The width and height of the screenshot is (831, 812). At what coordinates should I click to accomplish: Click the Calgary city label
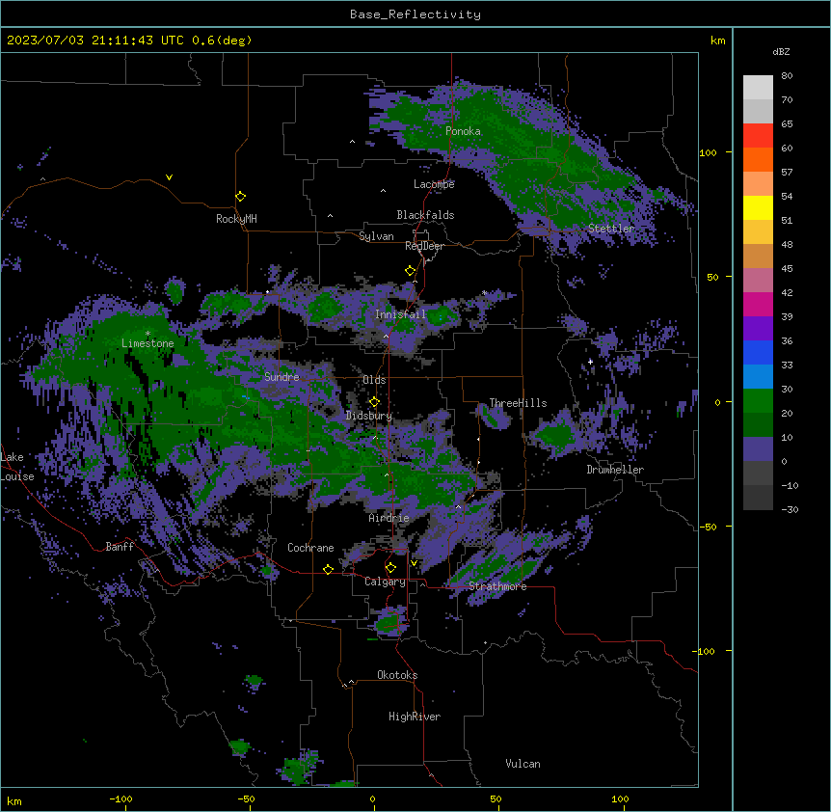pyautogui.click(x=386, y=582)
